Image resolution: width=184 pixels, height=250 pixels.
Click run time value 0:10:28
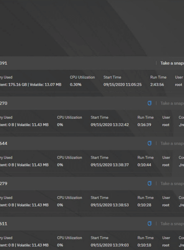point(144,205)
